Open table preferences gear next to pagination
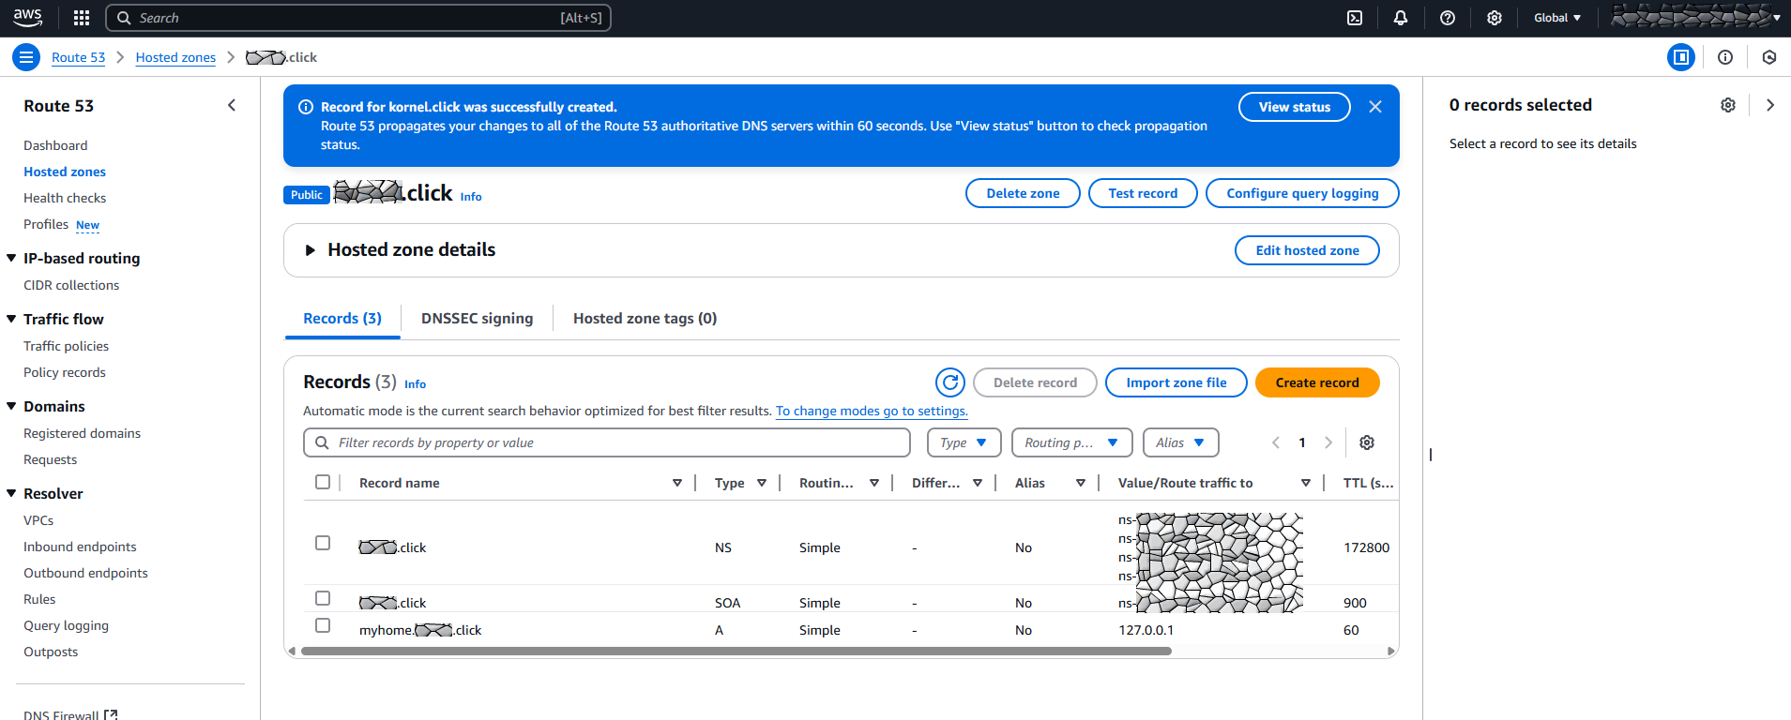The width and height of the screenshot is (1791, 720). pyautogui.click(x=1367, y=442)
